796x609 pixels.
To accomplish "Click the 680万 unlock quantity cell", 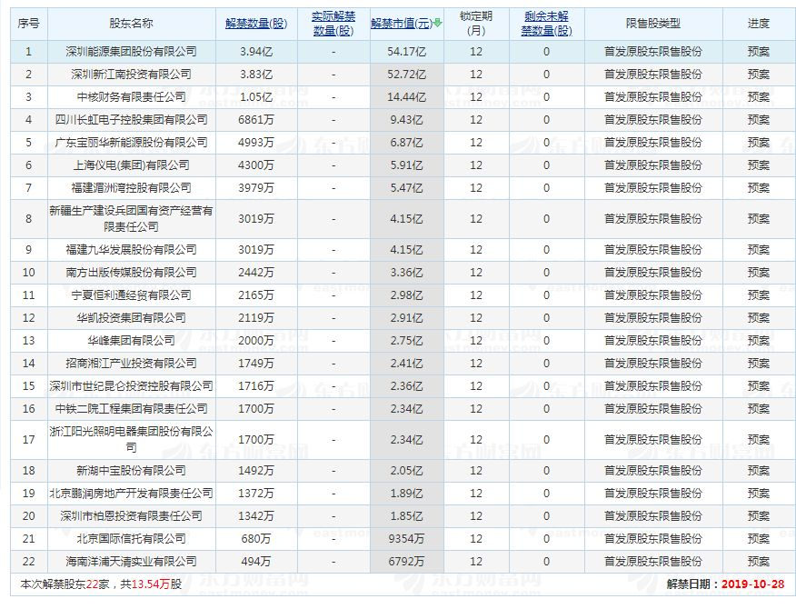I will pyautogui.click(x=256, y=538).
